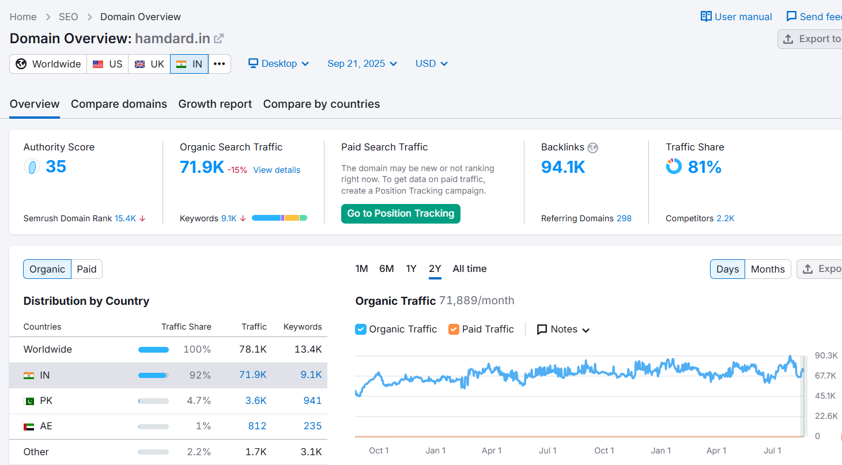Viewport: 842px width, 465px height.
Task: Open the View details link
Action: [277, 170]
